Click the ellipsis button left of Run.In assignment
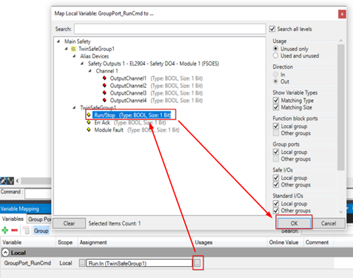This screenshot has width=353, height=278. point(82,263)
